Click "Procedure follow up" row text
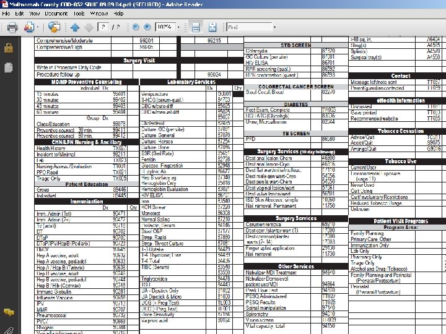 (x=58, y=75)
